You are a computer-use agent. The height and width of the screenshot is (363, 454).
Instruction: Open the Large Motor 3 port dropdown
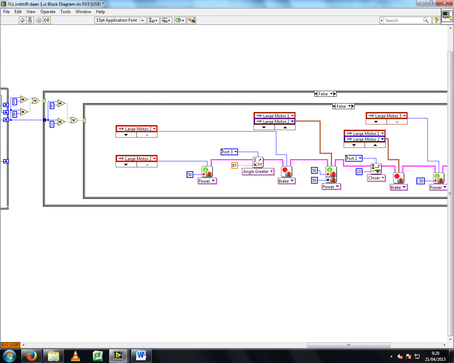[404, 116]
